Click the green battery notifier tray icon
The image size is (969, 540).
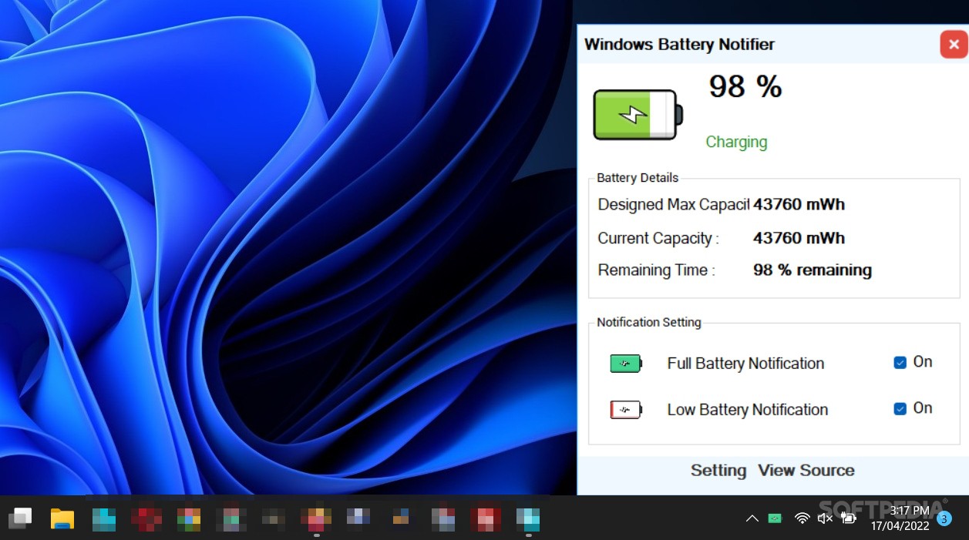pos(775,518)
